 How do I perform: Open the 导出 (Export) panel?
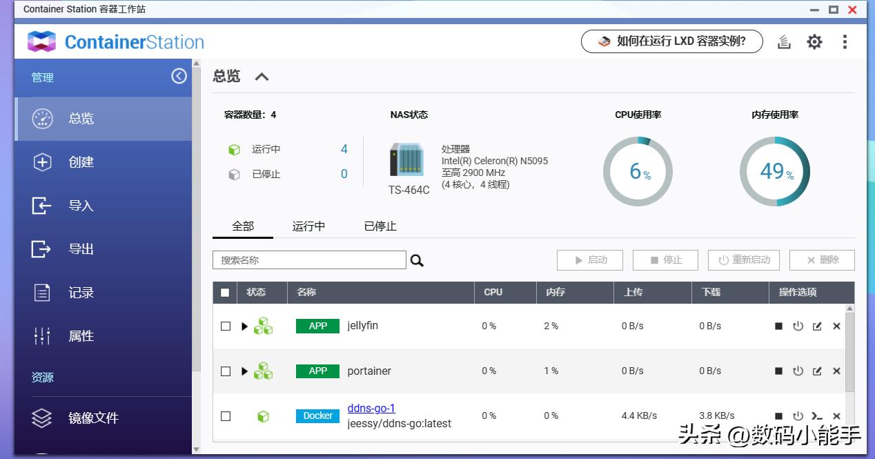coord(81,248)
